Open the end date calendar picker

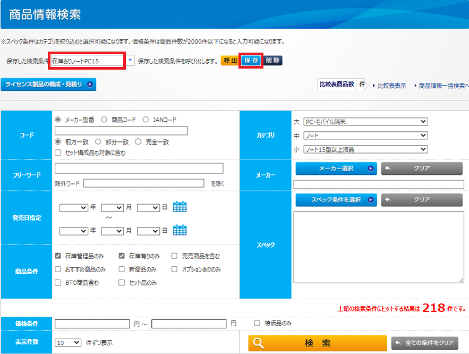click(x=180, y=230)
